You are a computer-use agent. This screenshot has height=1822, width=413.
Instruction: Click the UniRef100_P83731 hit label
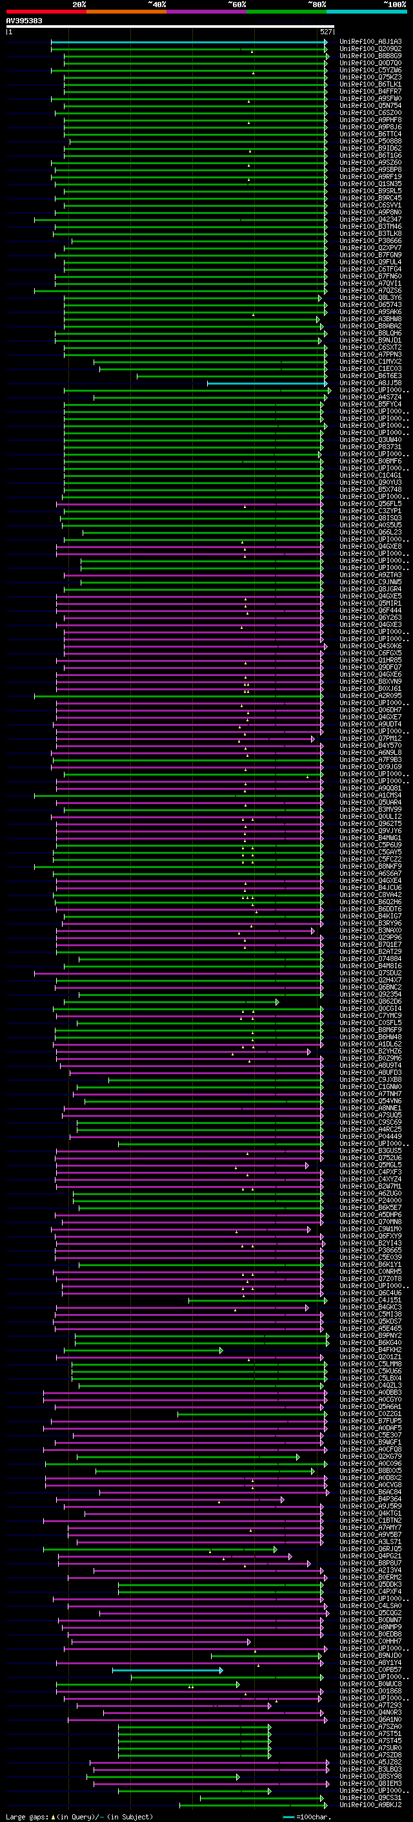click(x=370, y=447)
